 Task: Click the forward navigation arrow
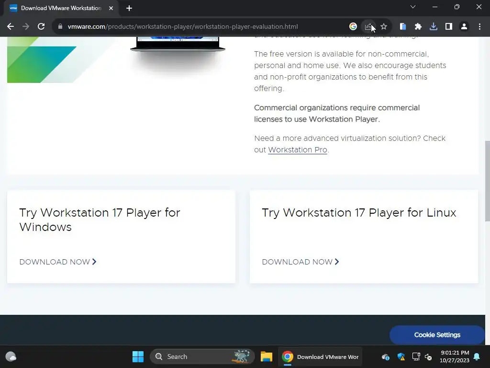tap(26, 27)
